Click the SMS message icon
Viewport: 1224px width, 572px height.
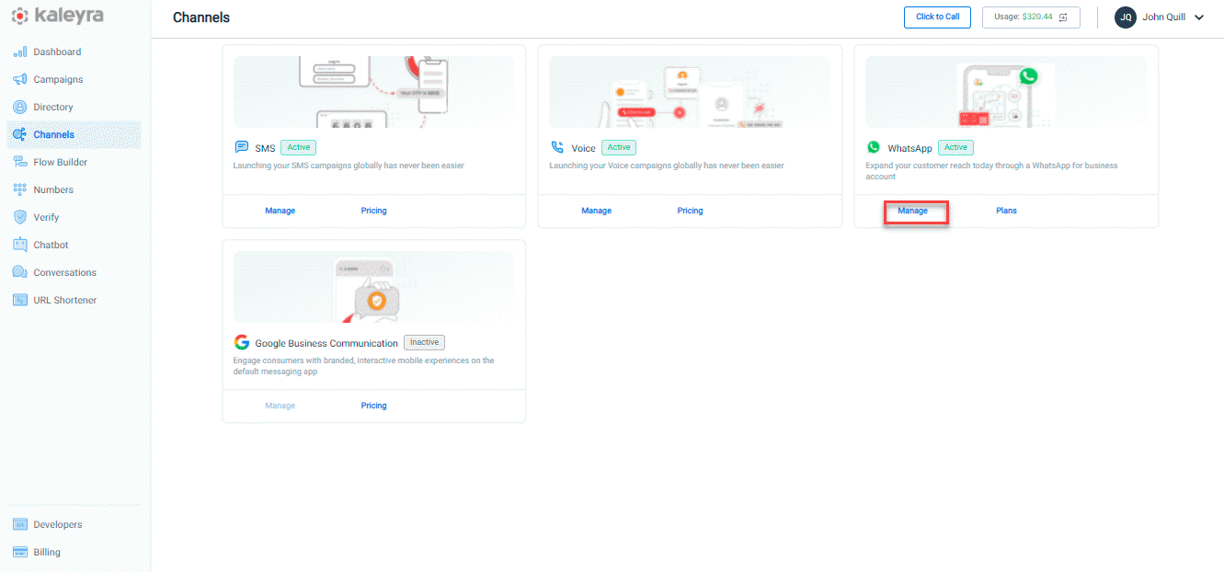(242, 147)
